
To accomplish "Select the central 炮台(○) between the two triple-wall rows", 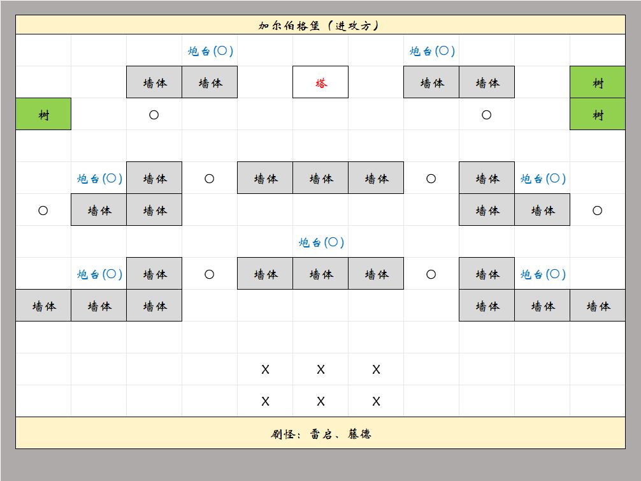I will point(321,242).
